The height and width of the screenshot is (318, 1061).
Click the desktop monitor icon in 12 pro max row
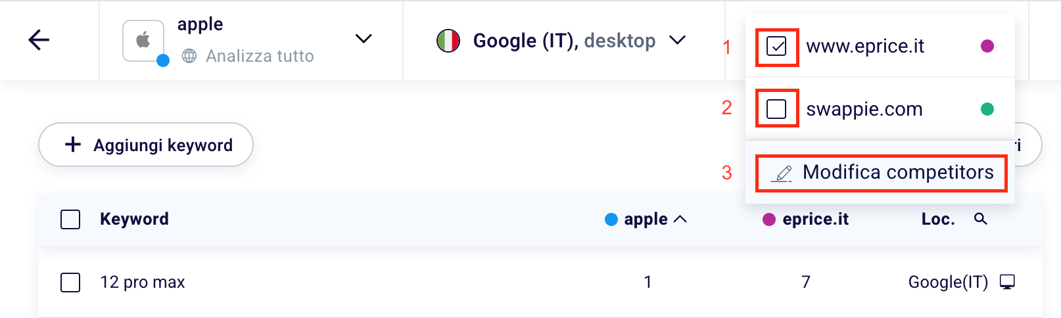1007,282
